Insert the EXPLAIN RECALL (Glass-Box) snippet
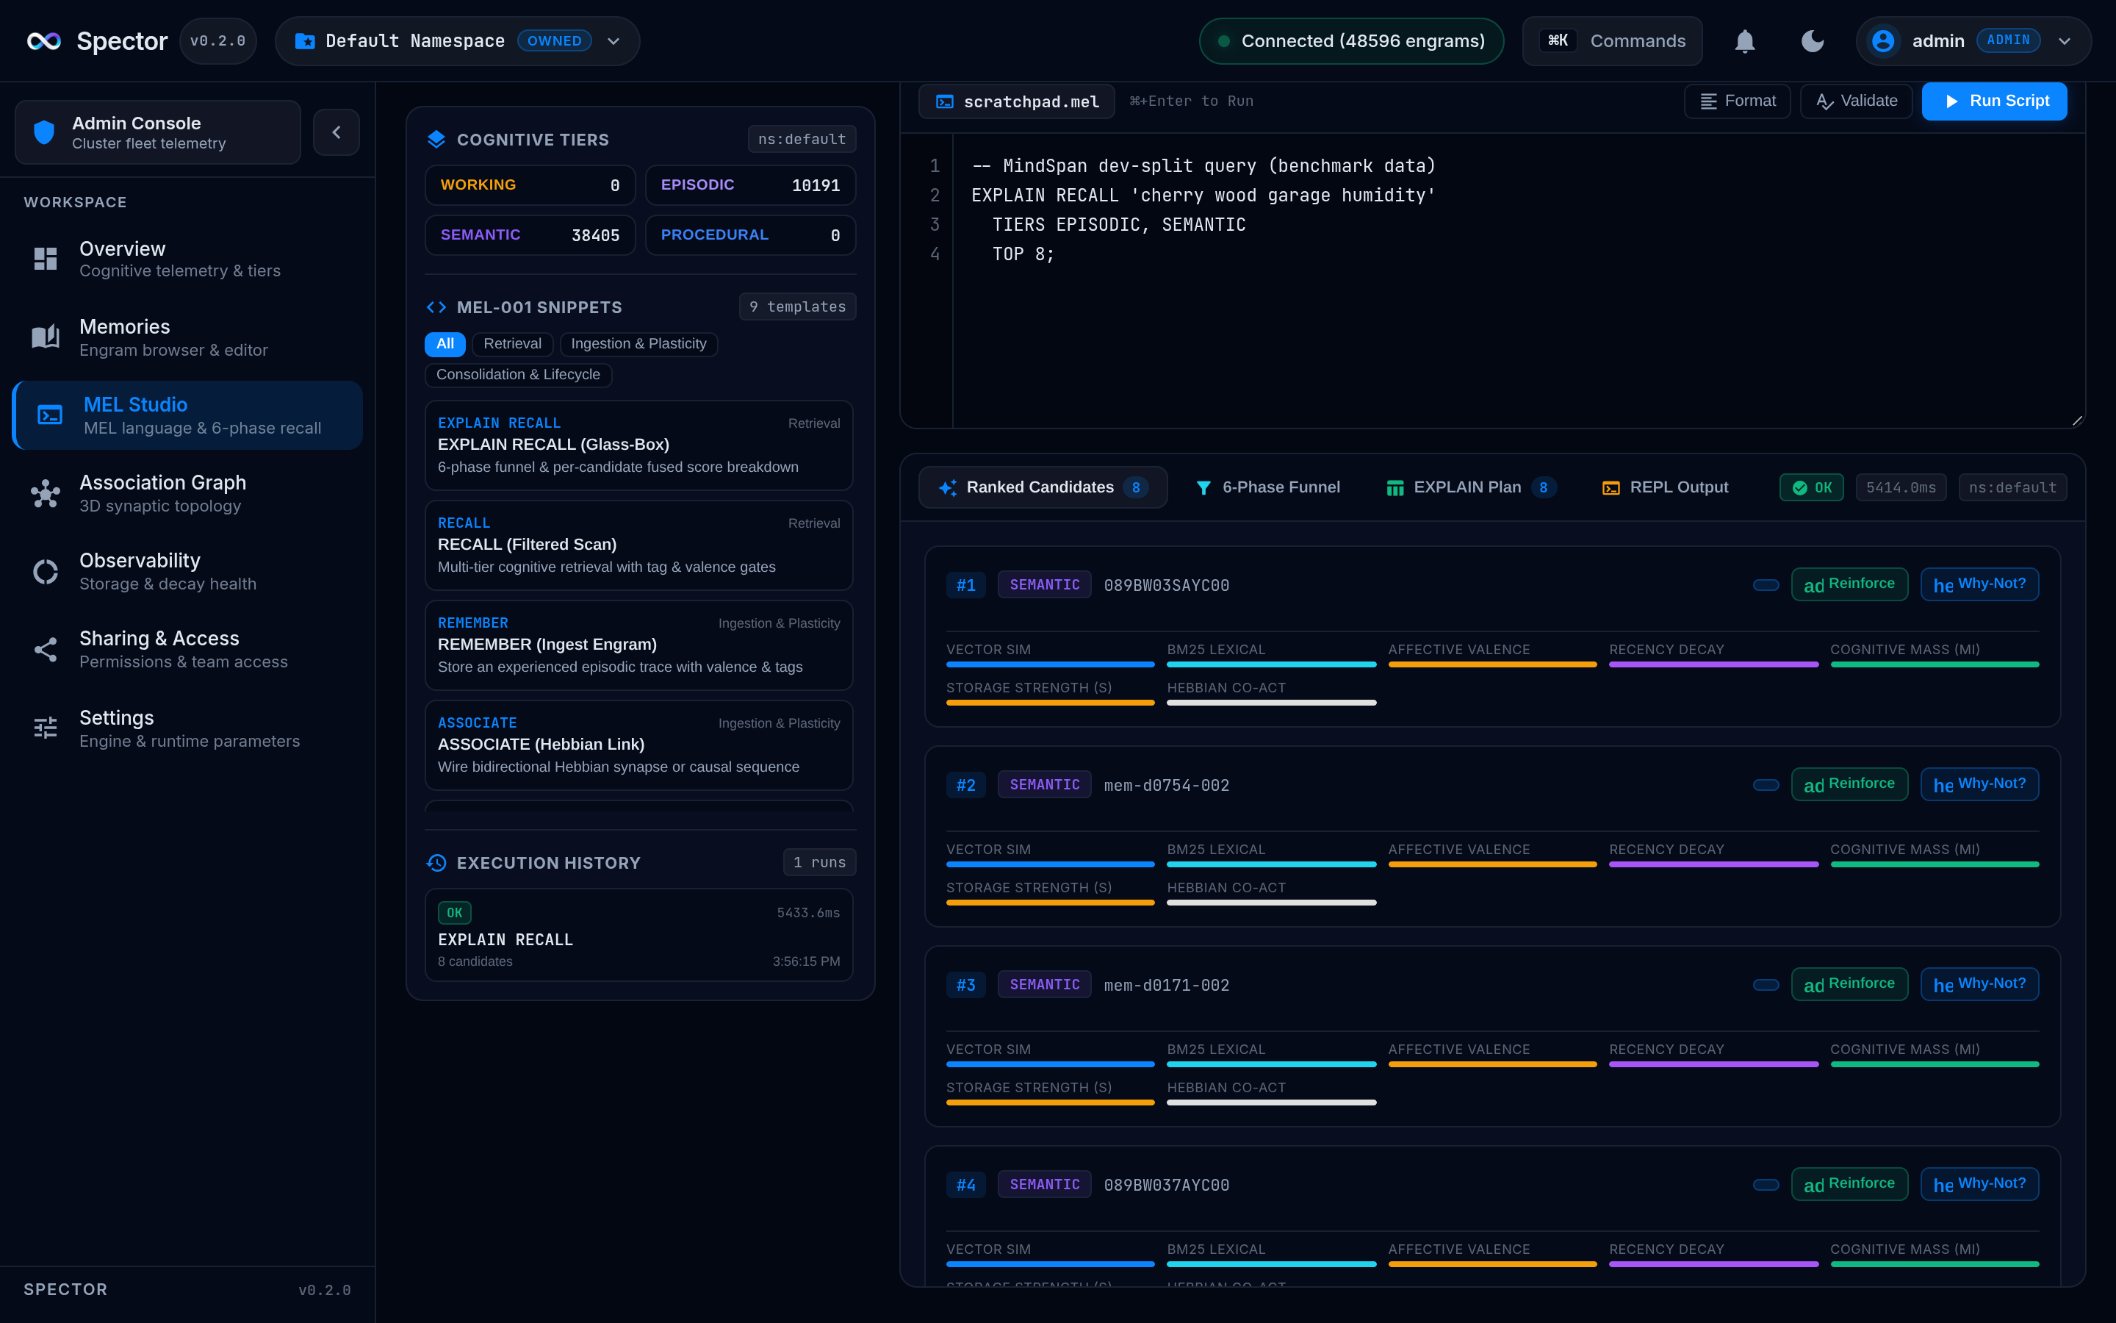 coord(638,445)
